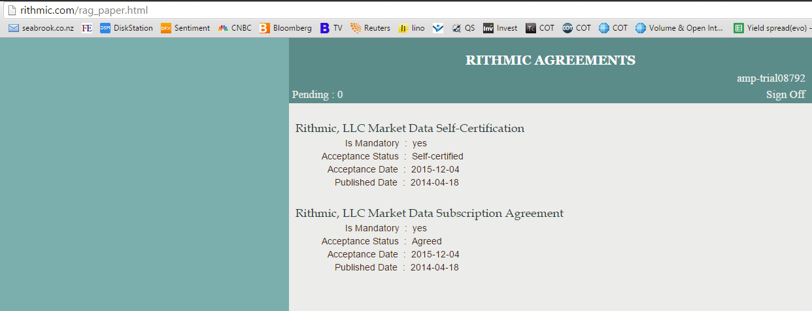Viewport: 812px width, 311px height.
Task: Open the first COT bookmark with Tc icon
Action: [x=540, y=28]
